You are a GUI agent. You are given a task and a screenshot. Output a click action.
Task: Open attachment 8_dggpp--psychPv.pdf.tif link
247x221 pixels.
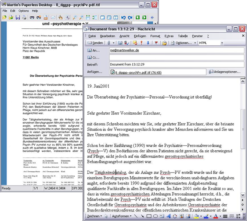click(x=138, y=73)
